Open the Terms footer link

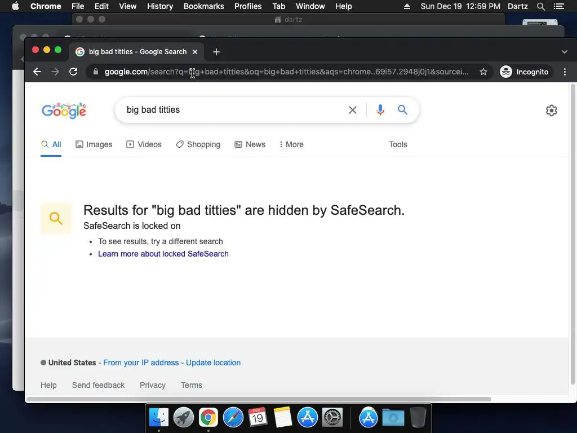pos(192,385)
